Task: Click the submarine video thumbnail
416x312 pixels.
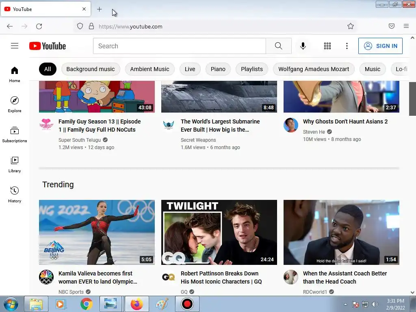Action: tap(219, 97)
